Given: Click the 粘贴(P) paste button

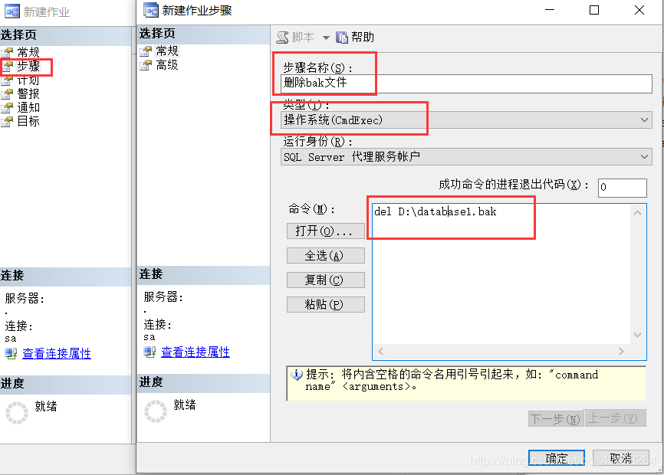Looking at the screenshot, I should pyautogui.click(x=325, y=305).
